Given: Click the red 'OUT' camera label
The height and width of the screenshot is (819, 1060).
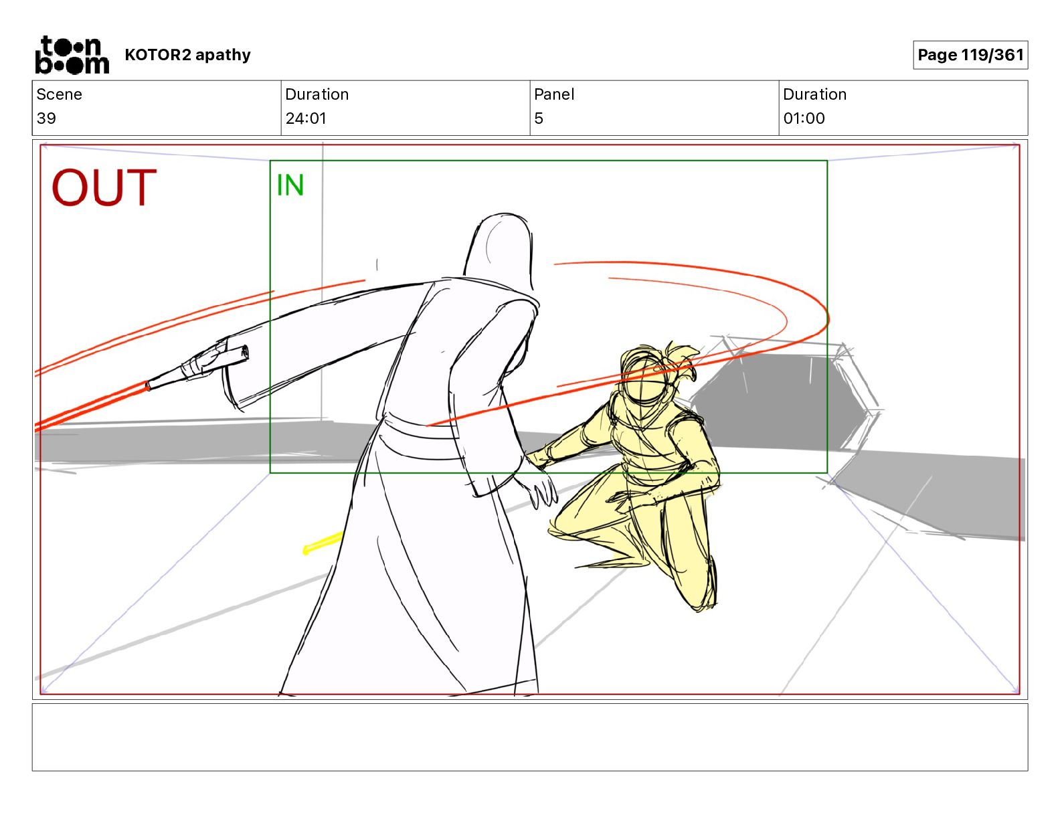Looking at the screenshot, I should [x=104, y=187].
